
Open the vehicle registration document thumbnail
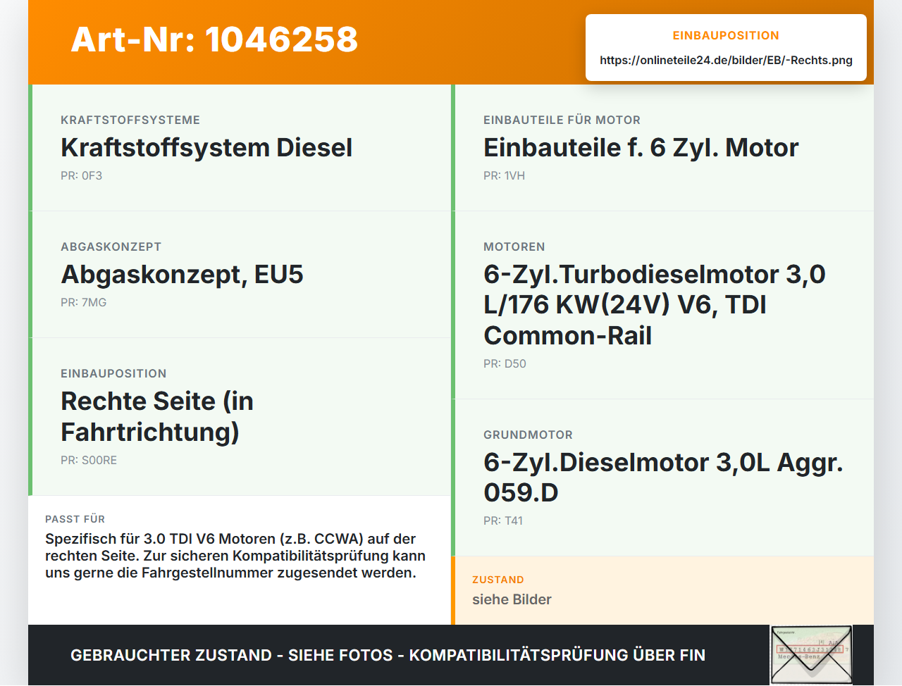(x=811, y=655)
